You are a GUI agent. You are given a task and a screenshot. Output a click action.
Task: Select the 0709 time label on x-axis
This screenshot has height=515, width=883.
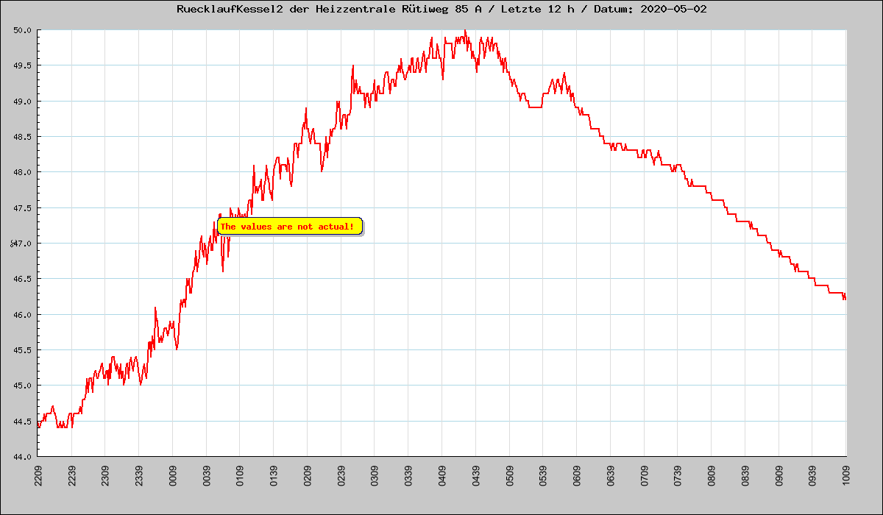coord(644,475)
